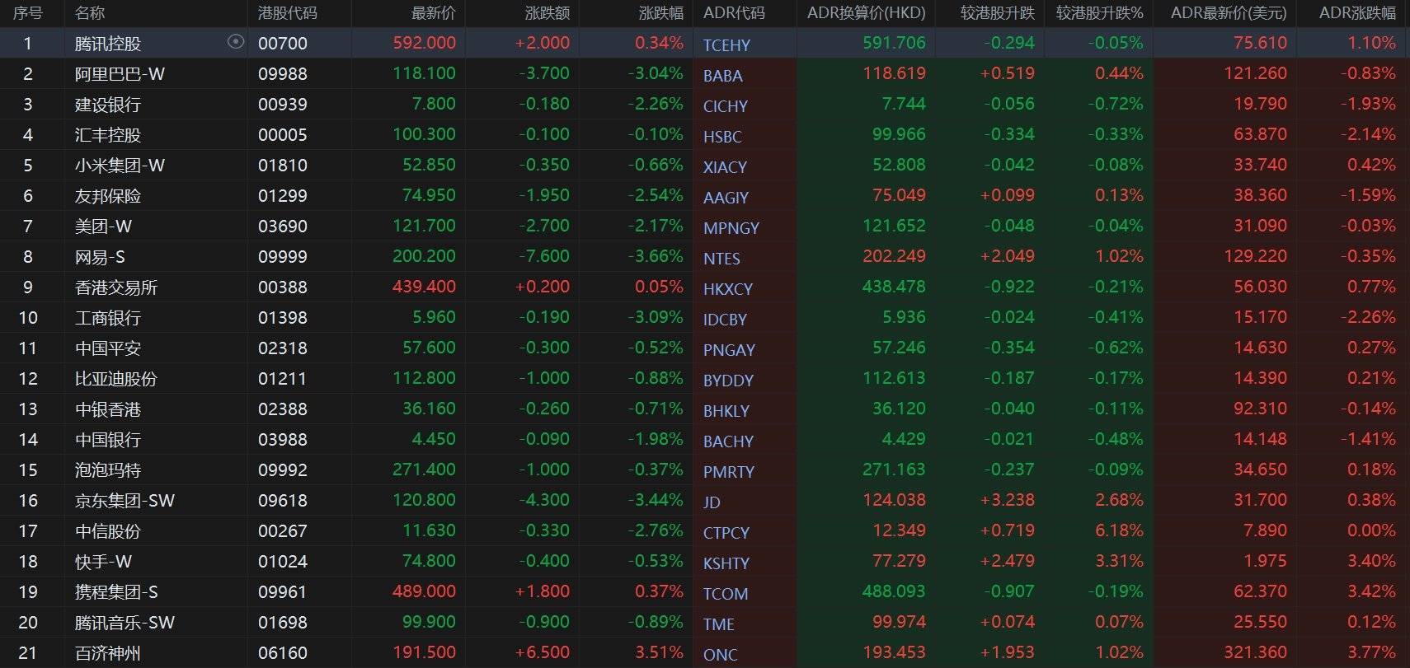Open the 小米集团-W row name
The image size is (1410, 668).
pos(120,166)
